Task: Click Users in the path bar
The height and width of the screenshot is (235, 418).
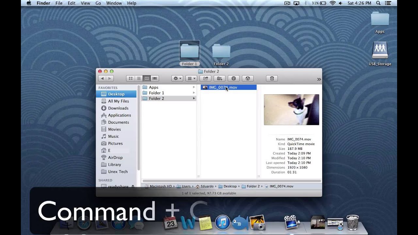Action: click(184, 186)
